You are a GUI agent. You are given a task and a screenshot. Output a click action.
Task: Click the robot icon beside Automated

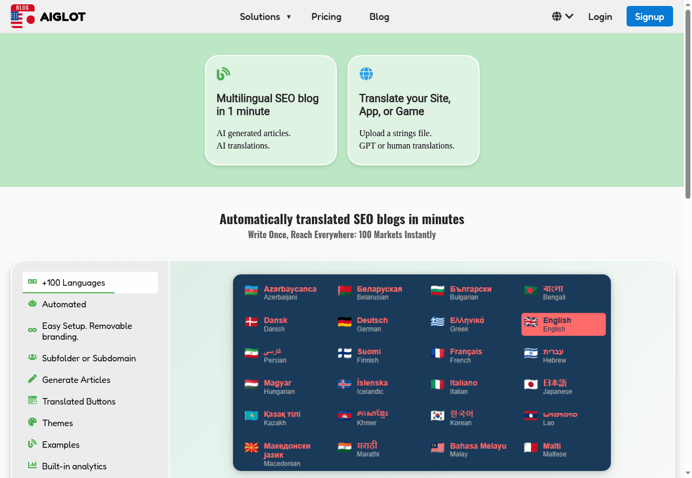click(32, 304)
